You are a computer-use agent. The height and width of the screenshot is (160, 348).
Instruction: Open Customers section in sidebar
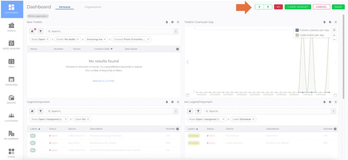click(x=12, y=118)
